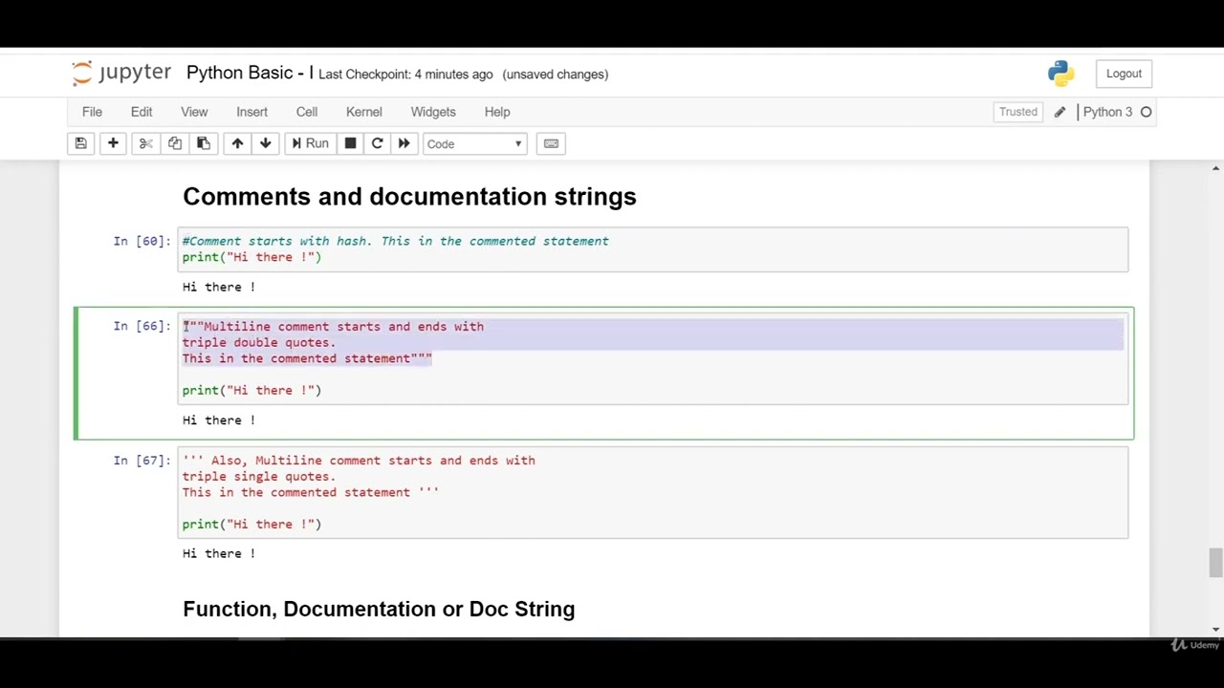Screen dimensions: 1224x688
Task: Copy selected cells icon
Action: click(x=174, y=143)
